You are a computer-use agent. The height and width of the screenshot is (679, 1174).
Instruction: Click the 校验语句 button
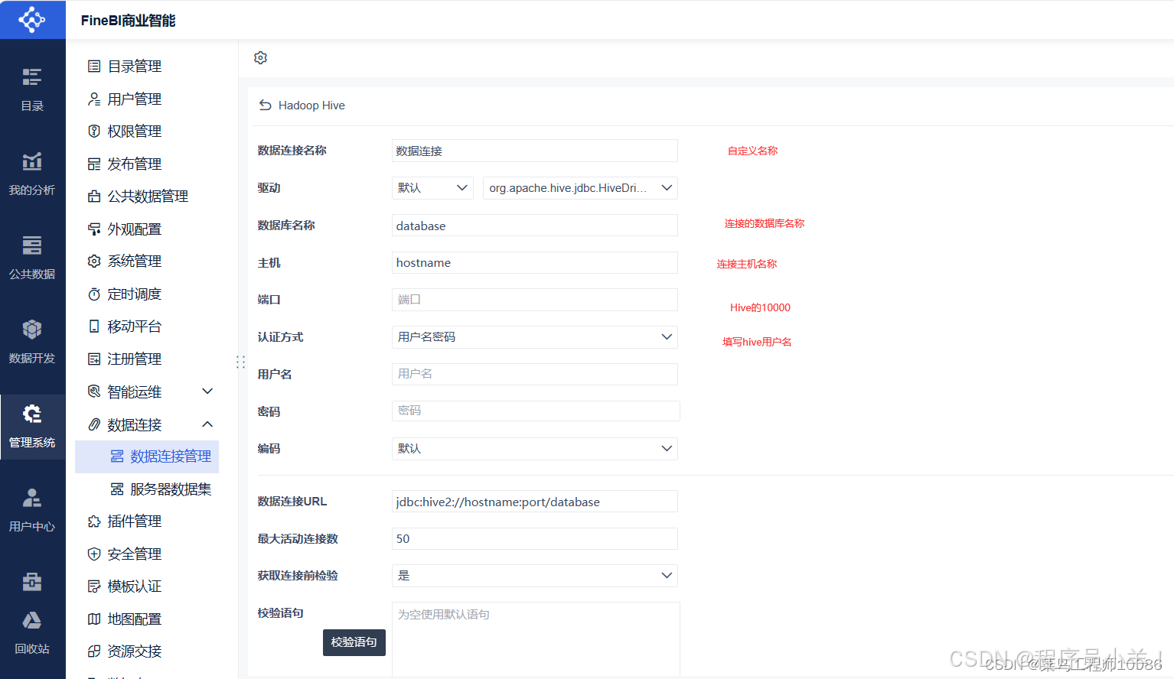click(x=354, y=642)
